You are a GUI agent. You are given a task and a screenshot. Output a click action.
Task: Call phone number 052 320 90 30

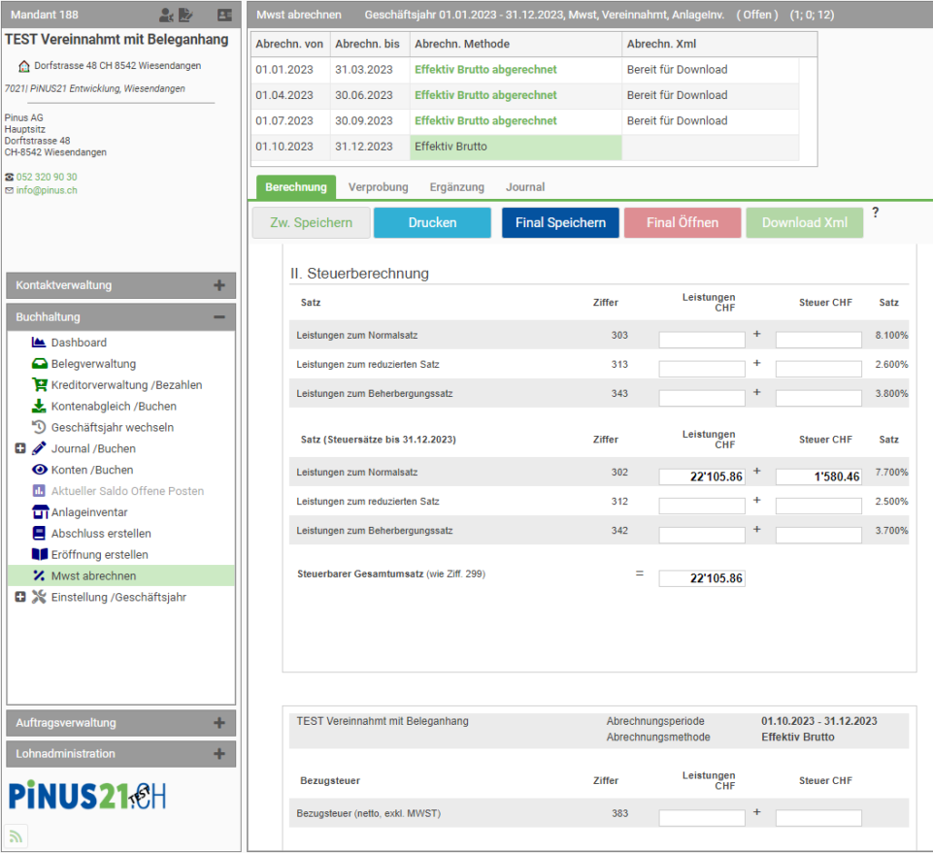(47, 177)
